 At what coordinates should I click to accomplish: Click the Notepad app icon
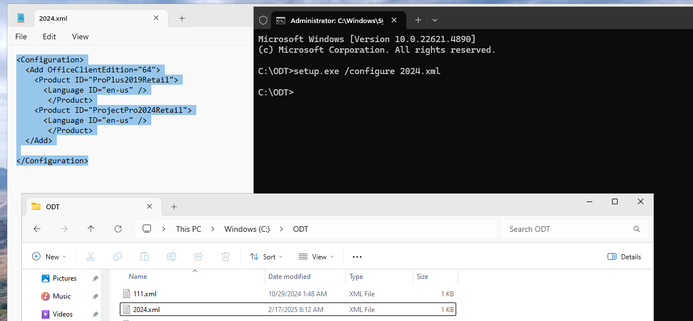pos(21,18)
